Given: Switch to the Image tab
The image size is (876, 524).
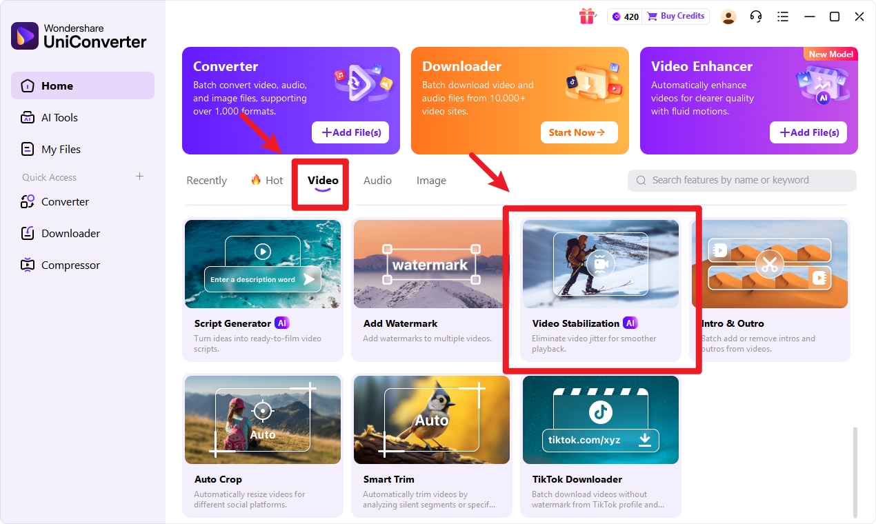Looking at the screenshot, I should 430,180.
